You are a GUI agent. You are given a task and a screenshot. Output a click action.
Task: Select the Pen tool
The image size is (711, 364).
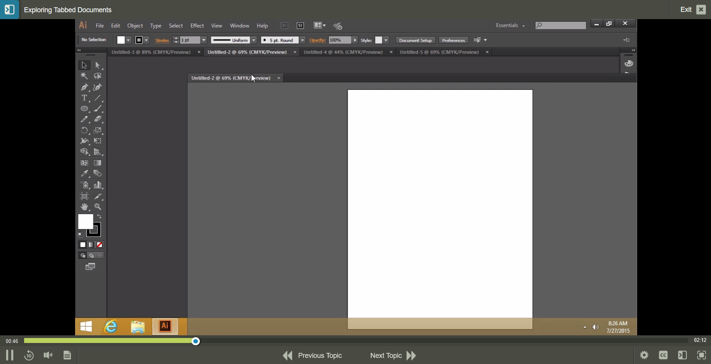click(84, 87)
